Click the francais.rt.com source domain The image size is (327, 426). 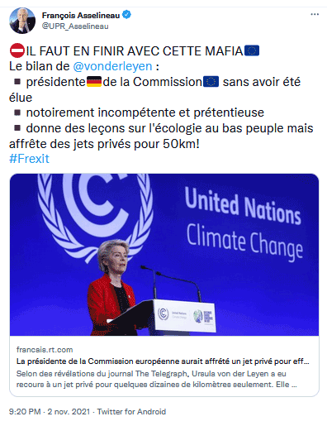[45, 350]
